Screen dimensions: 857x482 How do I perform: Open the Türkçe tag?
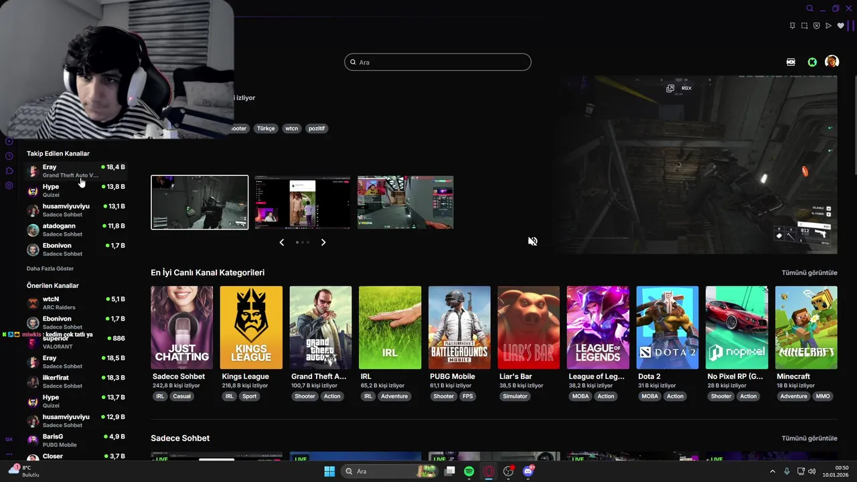click(x=266, y=129)
